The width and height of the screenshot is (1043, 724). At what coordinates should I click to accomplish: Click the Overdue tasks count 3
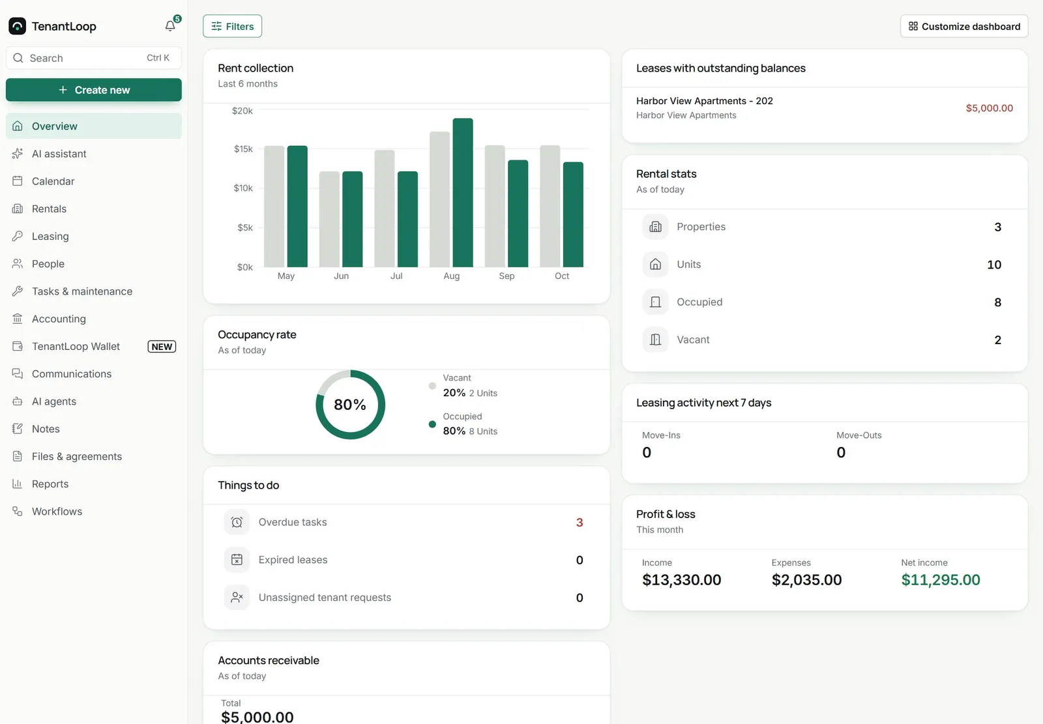(580, 523)
